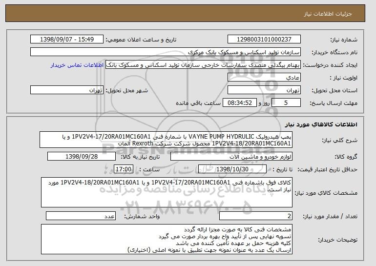Click the گروه کالا label
The width and height of the screenshot is (376, 266).
point(346,157)
